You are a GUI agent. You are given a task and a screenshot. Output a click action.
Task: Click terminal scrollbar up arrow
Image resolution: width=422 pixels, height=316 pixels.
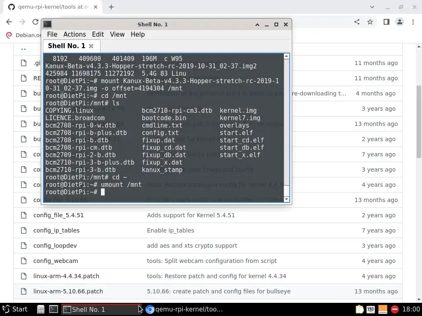[x=287, y=56]
